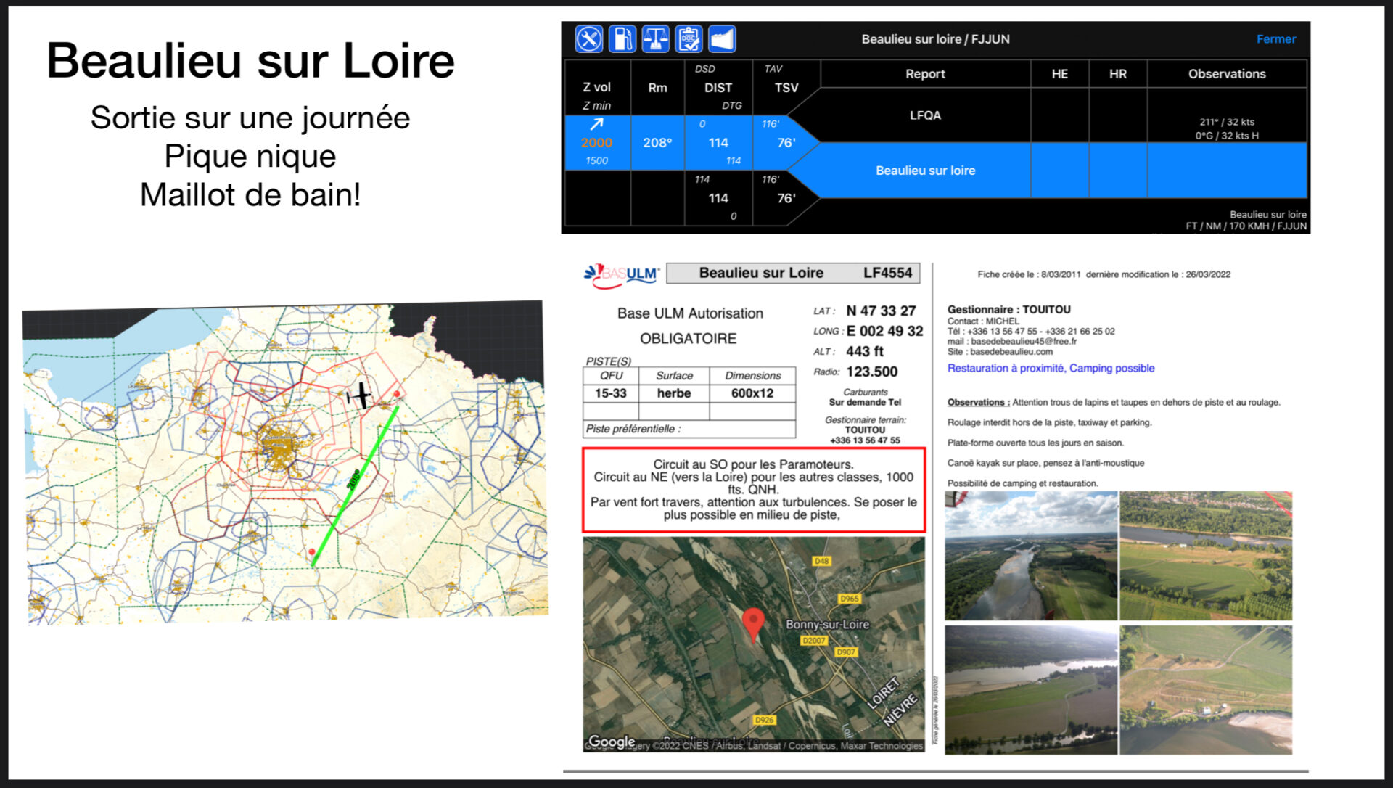
Task: Click the email text basedebeaulieu45@free.fr
Action: point(1024,342)
